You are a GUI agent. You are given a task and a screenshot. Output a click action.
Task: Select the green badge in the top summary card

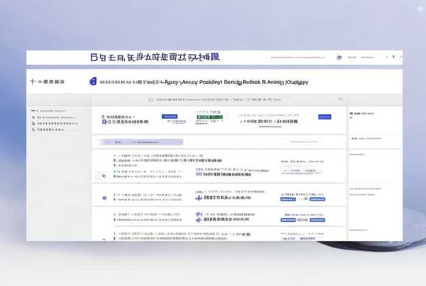coord(210,117)
